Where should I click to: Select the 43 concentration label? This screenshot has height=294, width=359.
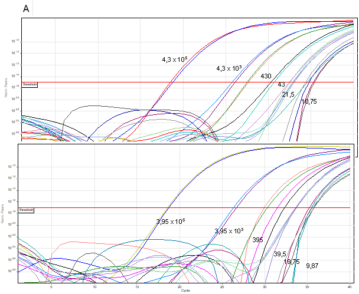pyautogui.click(x=281, y=85)
